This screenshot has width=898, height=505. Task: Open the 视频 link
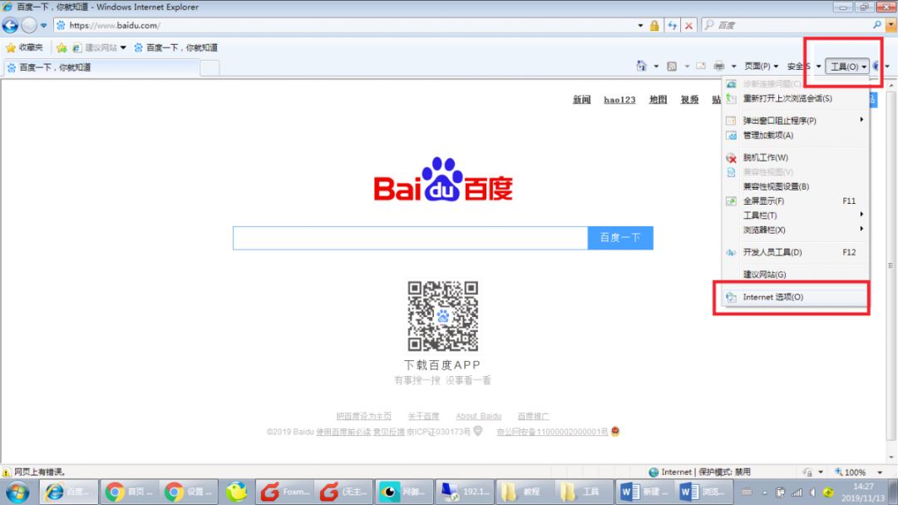click(689, 100)
